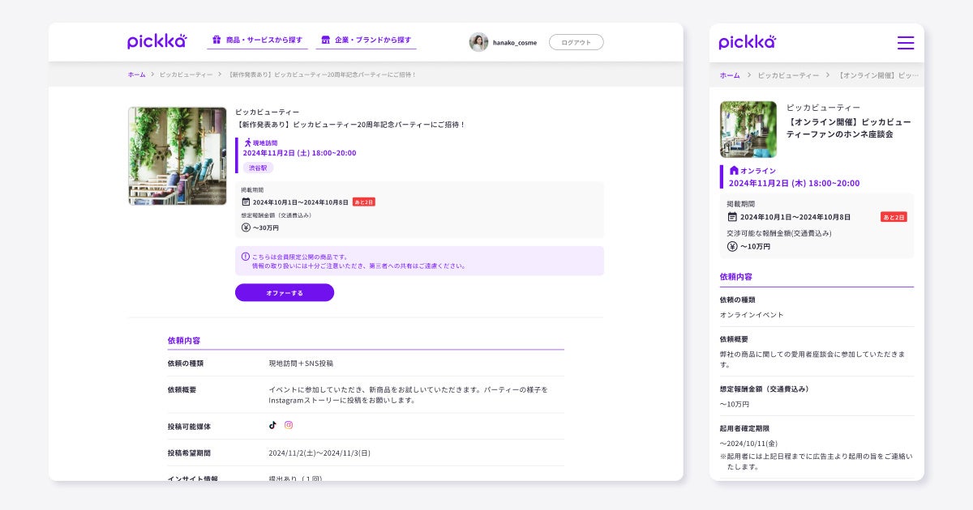Click the walking person icon by 現地訪問
Viewport: 973px width, 510px height.
[247, 142]
